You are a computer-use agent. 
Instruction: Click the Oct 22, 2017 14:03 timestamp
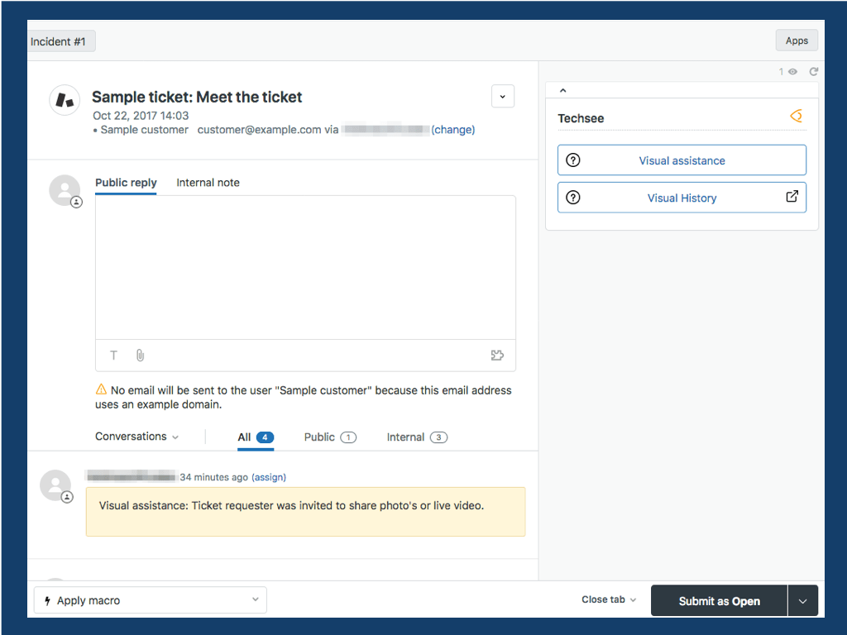point(141,116)
